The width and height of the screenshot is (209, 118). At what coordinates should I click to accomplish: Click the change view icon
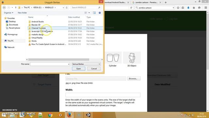pos(86,13)
